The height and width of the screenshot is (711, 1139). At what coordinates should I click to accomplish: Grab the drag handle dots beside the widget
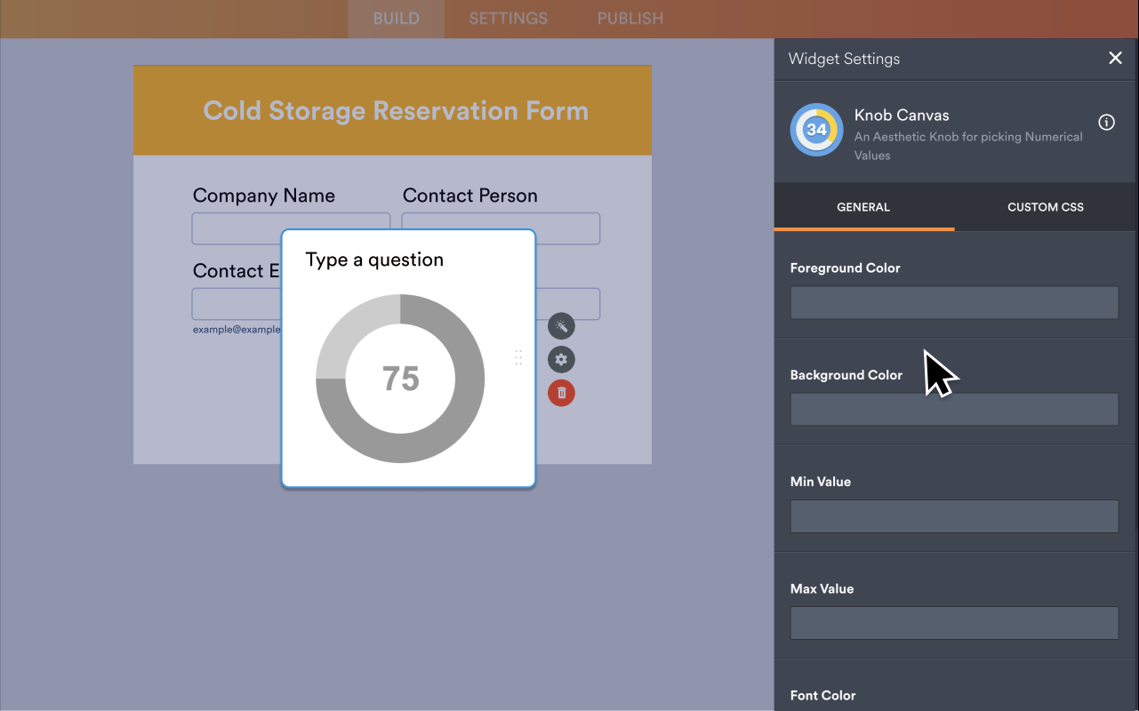click(x=518, y=358)
